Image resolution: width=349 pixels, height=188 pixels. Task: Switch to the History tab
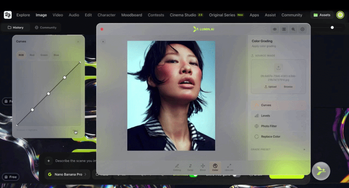tap(16, 27)
